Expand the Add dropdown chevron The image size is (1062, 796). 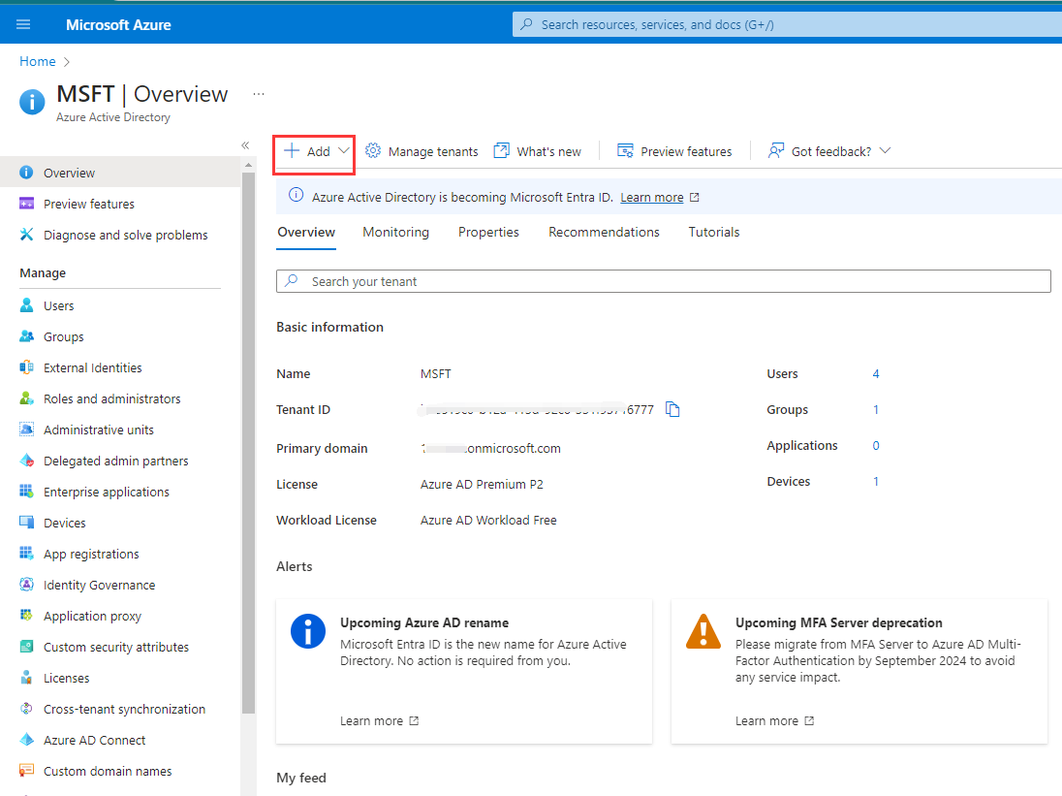tap(343, 150)
